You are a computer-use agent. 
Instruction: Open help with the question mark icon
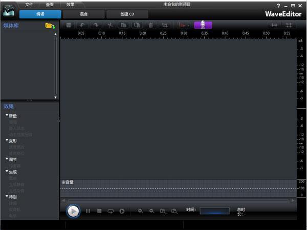pyautogui.click(x=278, y=6)
